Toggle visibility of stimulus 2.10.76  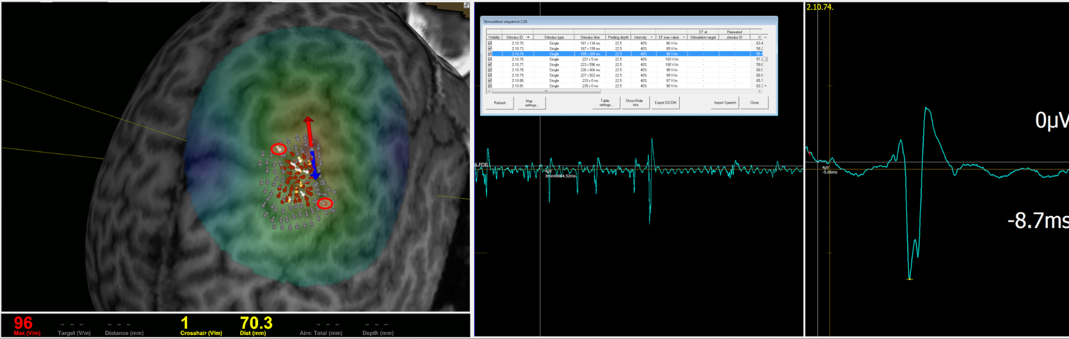pos(490,59)
